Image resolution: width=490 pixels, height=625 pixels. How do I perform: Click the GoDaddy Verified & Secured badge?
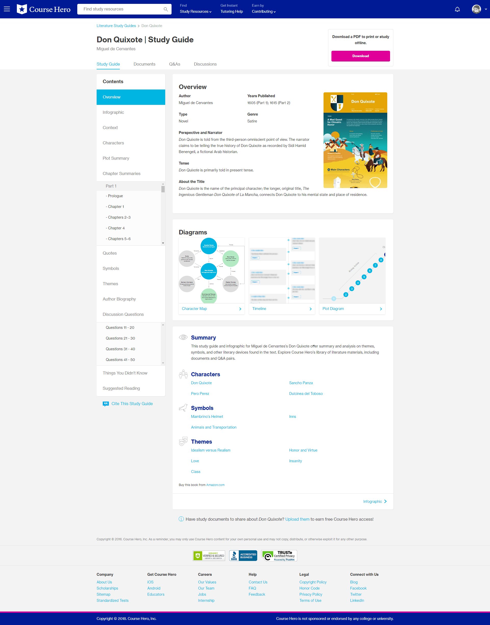pos(209,556)
